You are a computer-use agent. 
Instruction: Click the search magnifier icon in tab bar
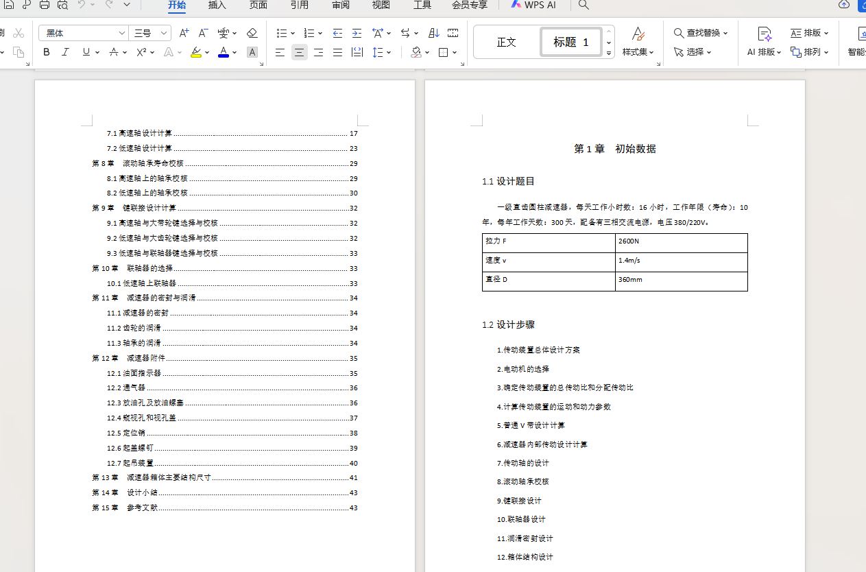coord(584,5)
